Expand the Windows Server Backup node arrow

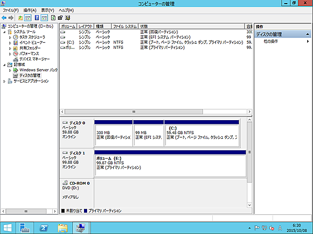click(x=10, y=70)
